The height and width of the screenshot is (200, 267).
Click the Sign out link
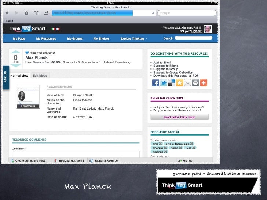pos(196,31)
